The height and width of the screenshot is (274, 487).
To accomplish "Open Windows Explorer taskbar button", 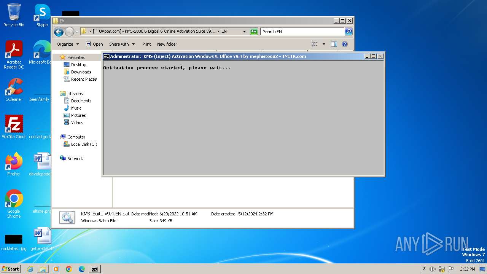I will [x=43, y=269].
